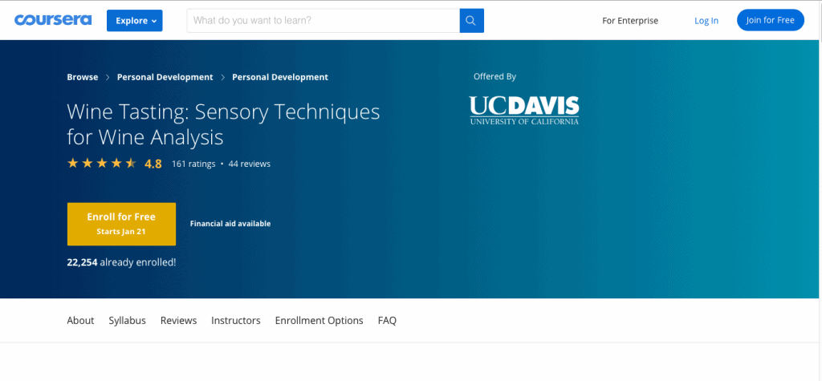Click the star rating icons
Image resolution: width=822 pixels, height=381 pixels.
click(x=102, y=164)
